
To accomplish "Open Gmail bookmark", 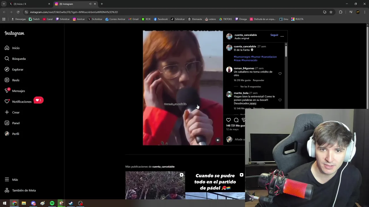I will [133, 19].
